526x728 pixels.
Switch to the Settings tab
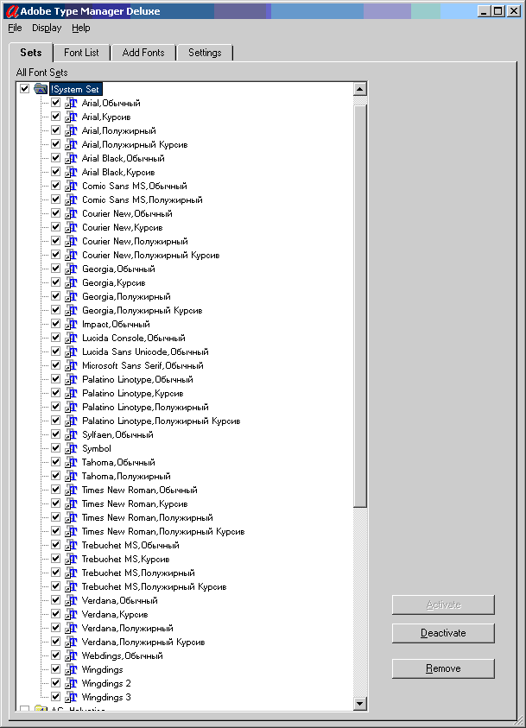pos(205,53)
